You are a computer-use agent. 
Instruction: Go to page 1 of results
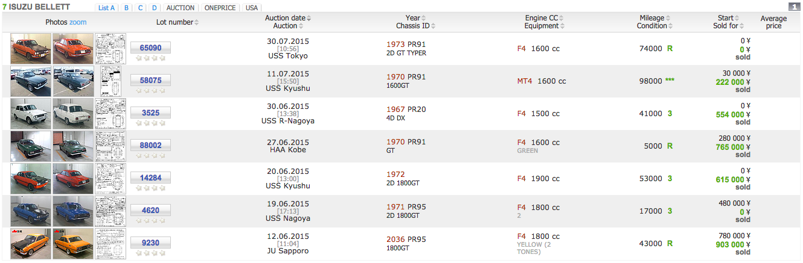[x=794, y=7]
